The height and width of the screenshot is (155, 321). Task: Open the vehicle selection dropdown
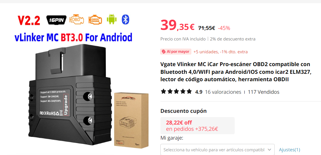coord(217,150)
